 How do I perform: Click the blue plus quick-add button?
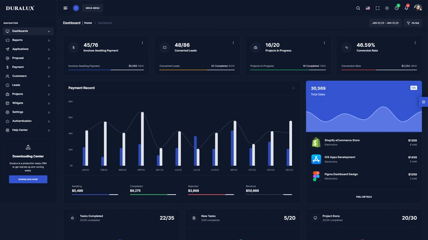tap(76, 8)
